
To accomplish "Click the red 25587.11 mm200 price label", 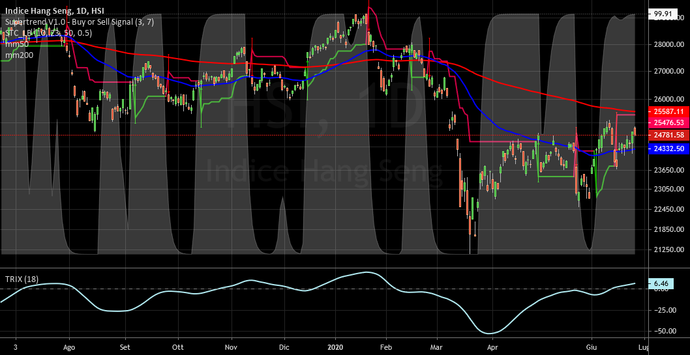I will point(669,111).
